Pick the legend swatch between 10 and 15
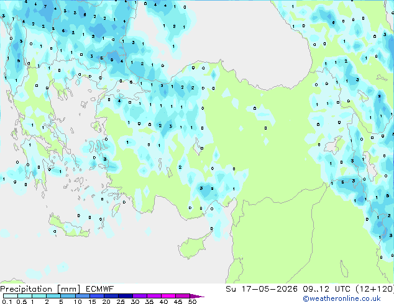394x304 pixels. pos(83,296)
